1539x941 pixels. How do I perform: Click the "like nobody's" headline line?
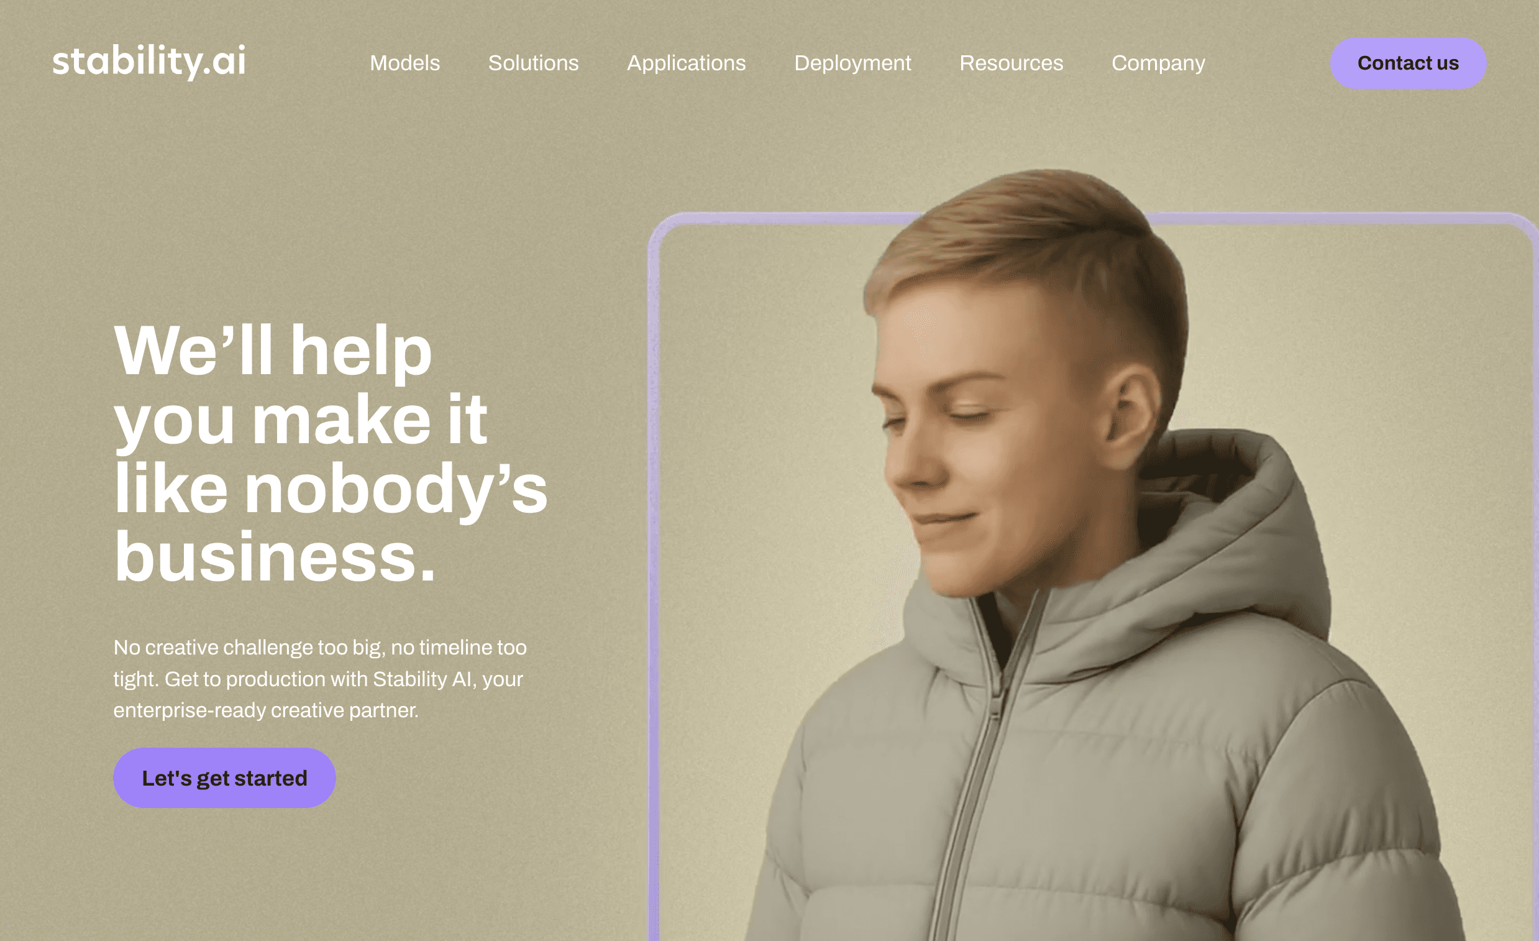(x=331, y=489)
